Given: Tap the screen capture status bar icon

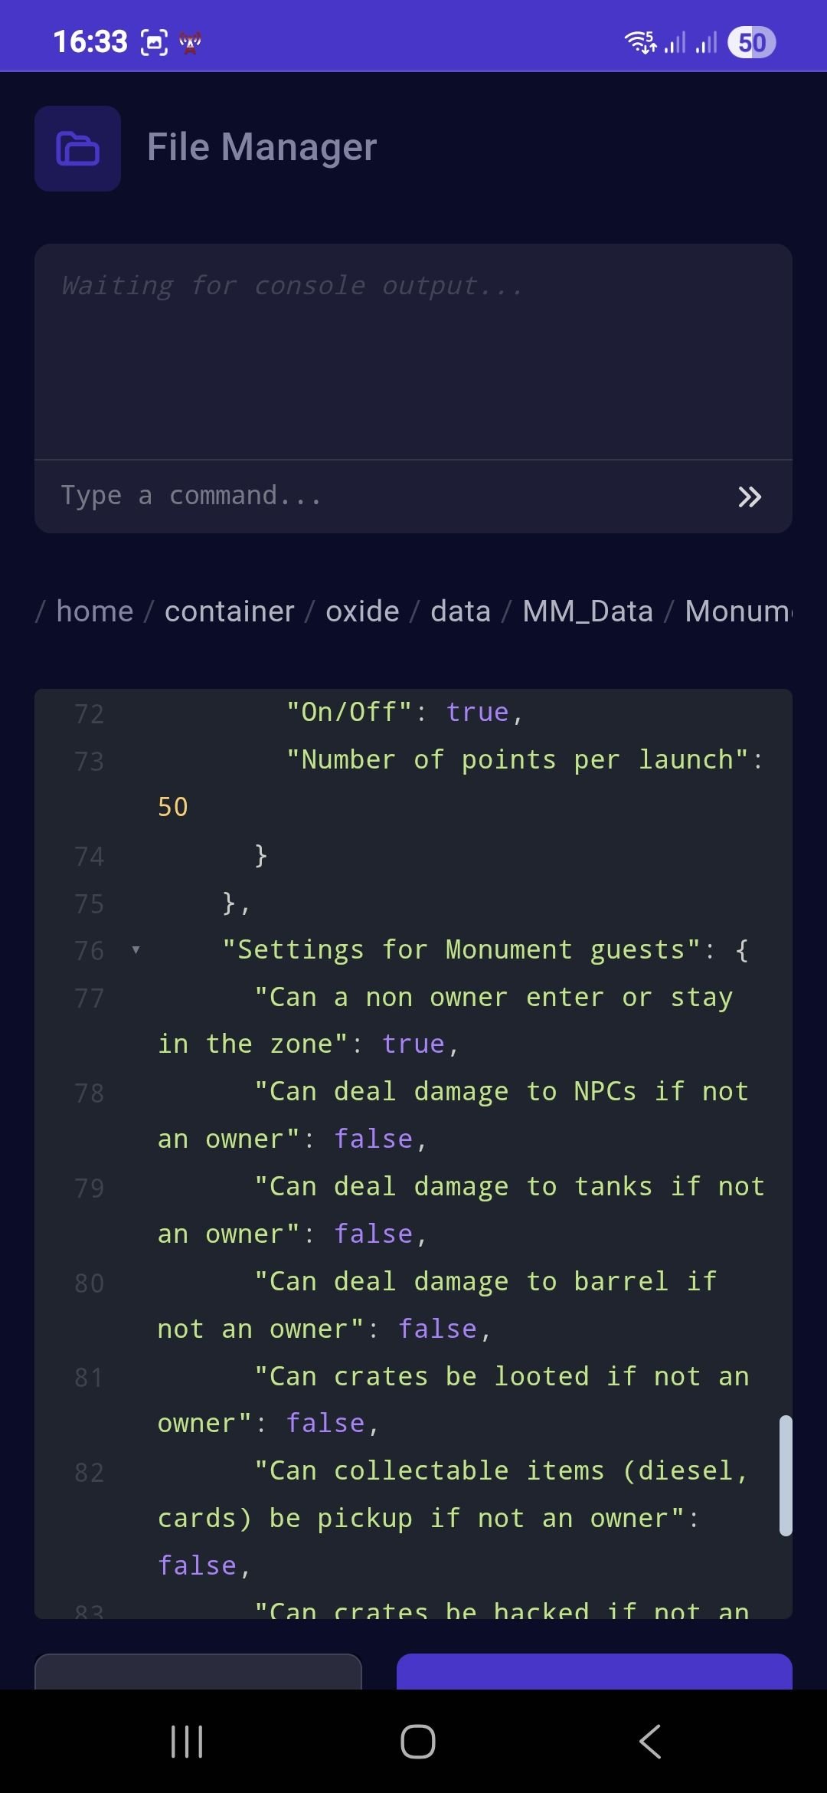Looking at the screenshot, I should pyautogui.click(x=154, y=42).
